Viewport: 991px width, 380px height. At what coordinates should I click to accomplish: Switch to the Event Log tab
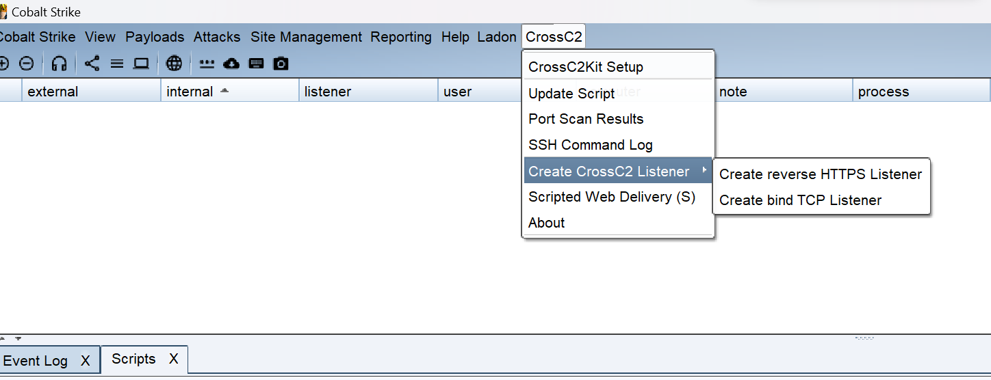point(36,361)
